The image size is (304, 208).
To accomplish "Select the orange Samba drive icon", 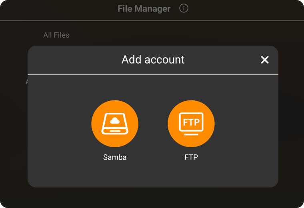I will point(115,124).
